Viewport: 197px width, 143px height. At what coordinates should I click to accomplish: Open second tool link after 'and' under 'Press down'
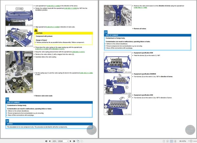(58, 49)
